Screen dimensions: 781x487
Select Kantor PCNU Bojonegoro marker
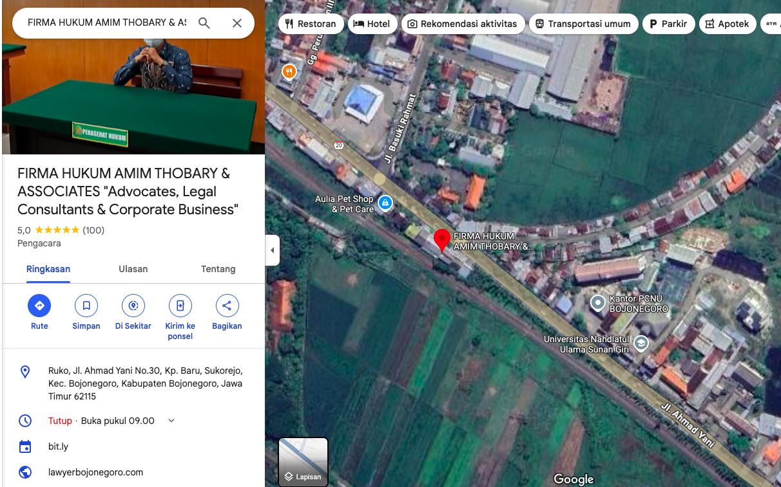point(598,302)
